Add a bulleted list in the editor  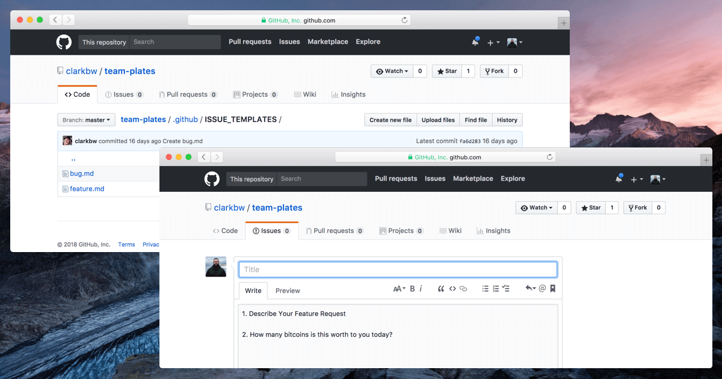tap(486, 289)
